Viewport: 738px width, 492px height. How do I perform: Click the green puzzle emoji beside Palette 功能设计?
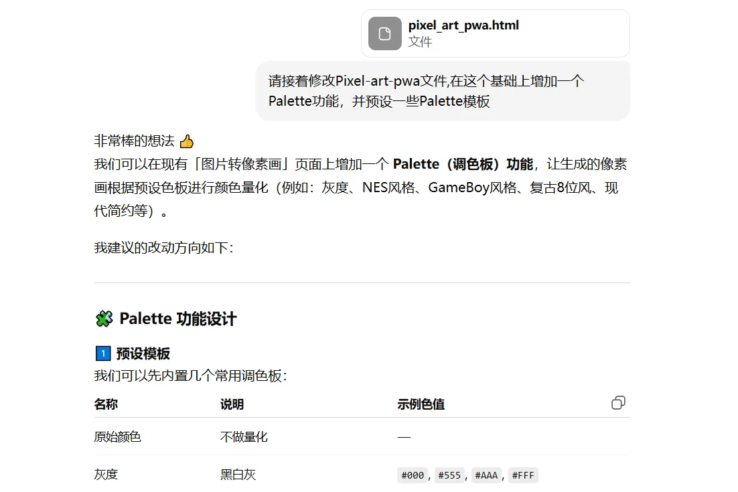102,318
